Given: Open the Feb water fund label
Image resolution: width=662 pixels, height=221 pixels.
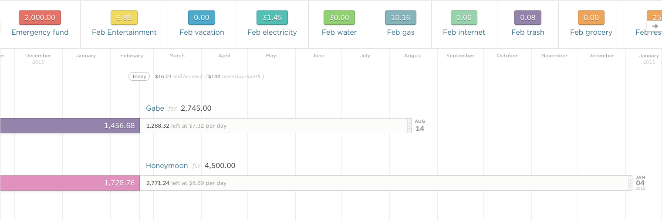Looking at the screenshot, I should pos(339,33).
